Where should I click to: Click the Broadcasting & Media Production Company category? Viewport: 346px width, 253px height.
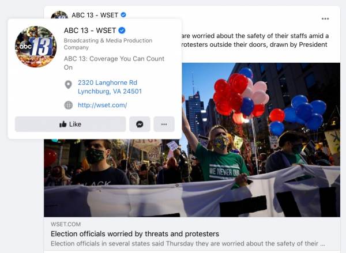click(x=108, y=44)
